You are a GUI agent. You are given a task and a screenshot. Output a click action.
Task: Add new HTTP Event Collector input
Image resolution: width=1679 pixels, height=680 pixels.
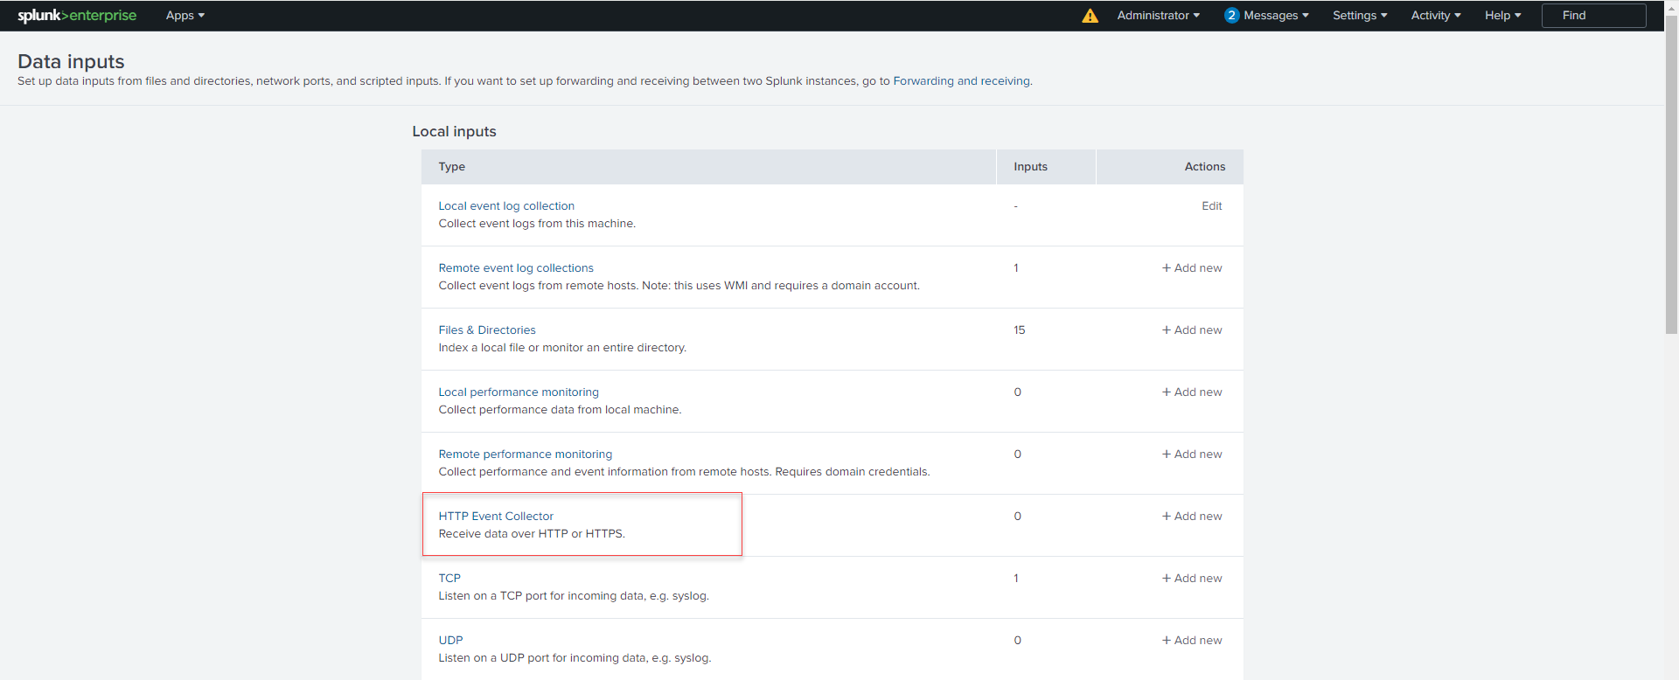click(x=1192, y=517)
